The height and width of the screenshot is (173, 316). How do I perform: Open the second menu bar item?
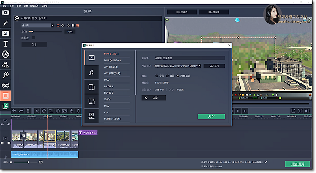(11, 6)
